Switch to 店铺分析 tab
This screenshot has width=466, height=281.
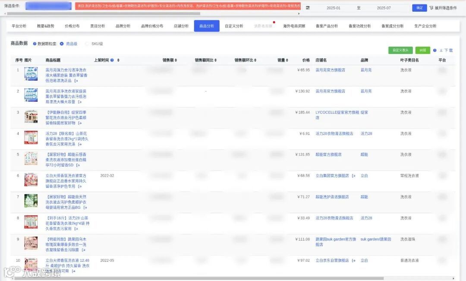(181, 26)
